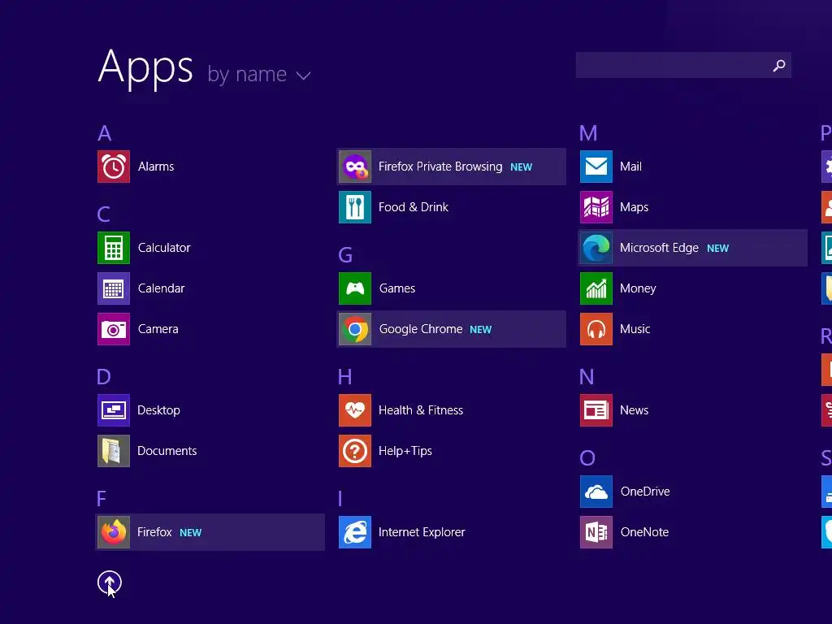Click the 'Music' label text
This screenshot has height=624, width=832.
click(635, 329)
